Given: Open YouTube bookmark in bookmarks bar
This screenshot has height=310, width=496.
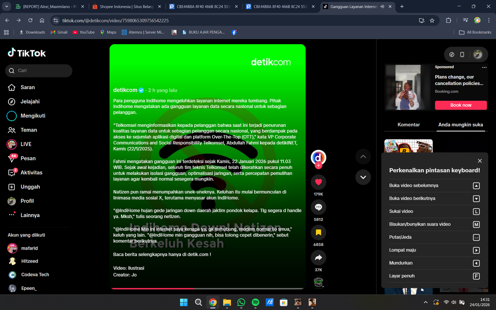Looking at the screenshot, I should [84, 32].
